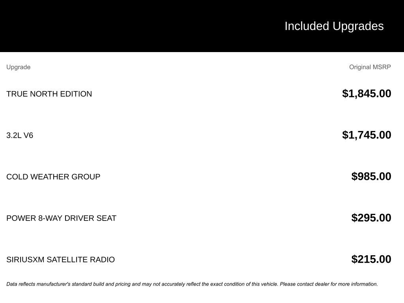This screenshot has height=303, width=404.
Task: Select the "Upgrade" column header
Action: tap(18, 67)
